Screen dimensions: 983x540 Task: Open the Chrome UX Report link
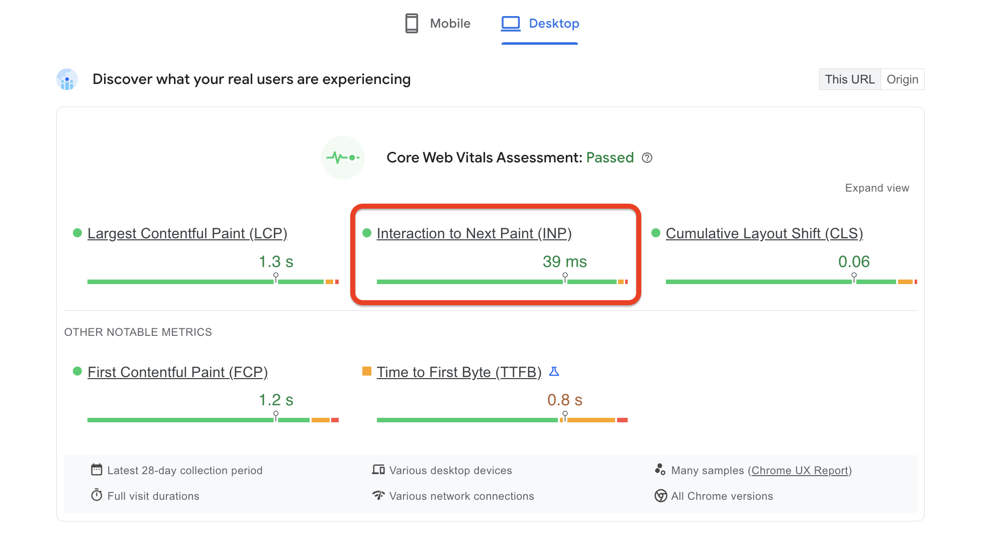point(800,471)
